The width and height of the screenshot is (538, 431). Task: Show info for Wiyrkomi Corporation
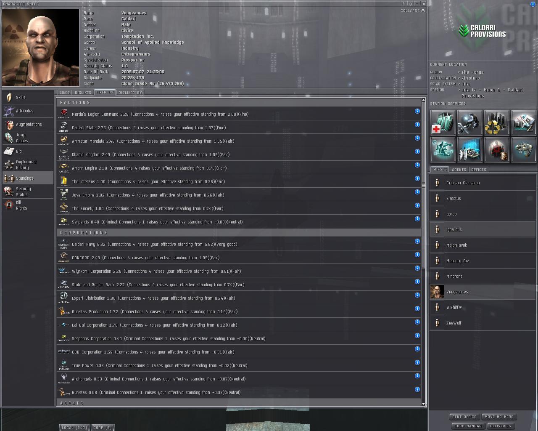(417, 268)
